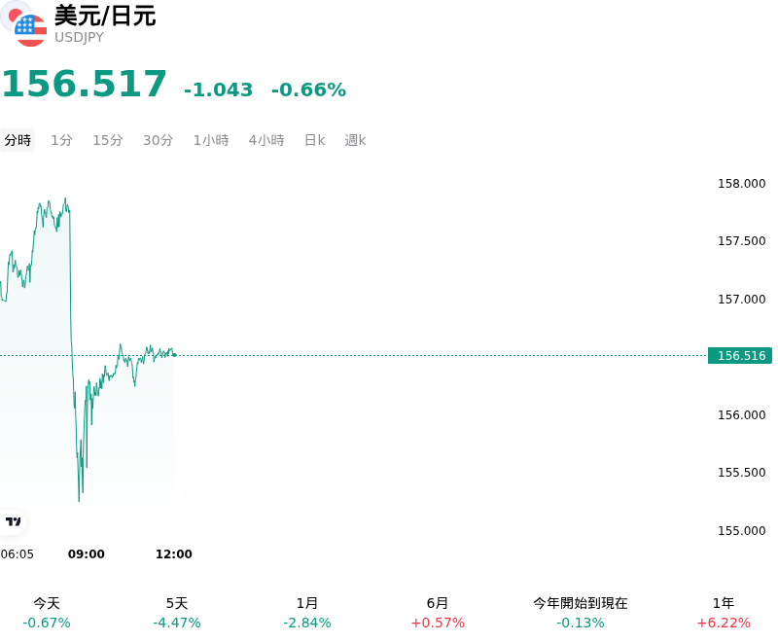Click the 美元/日元 title
This screenshot has width=778, height=642.
105,16
